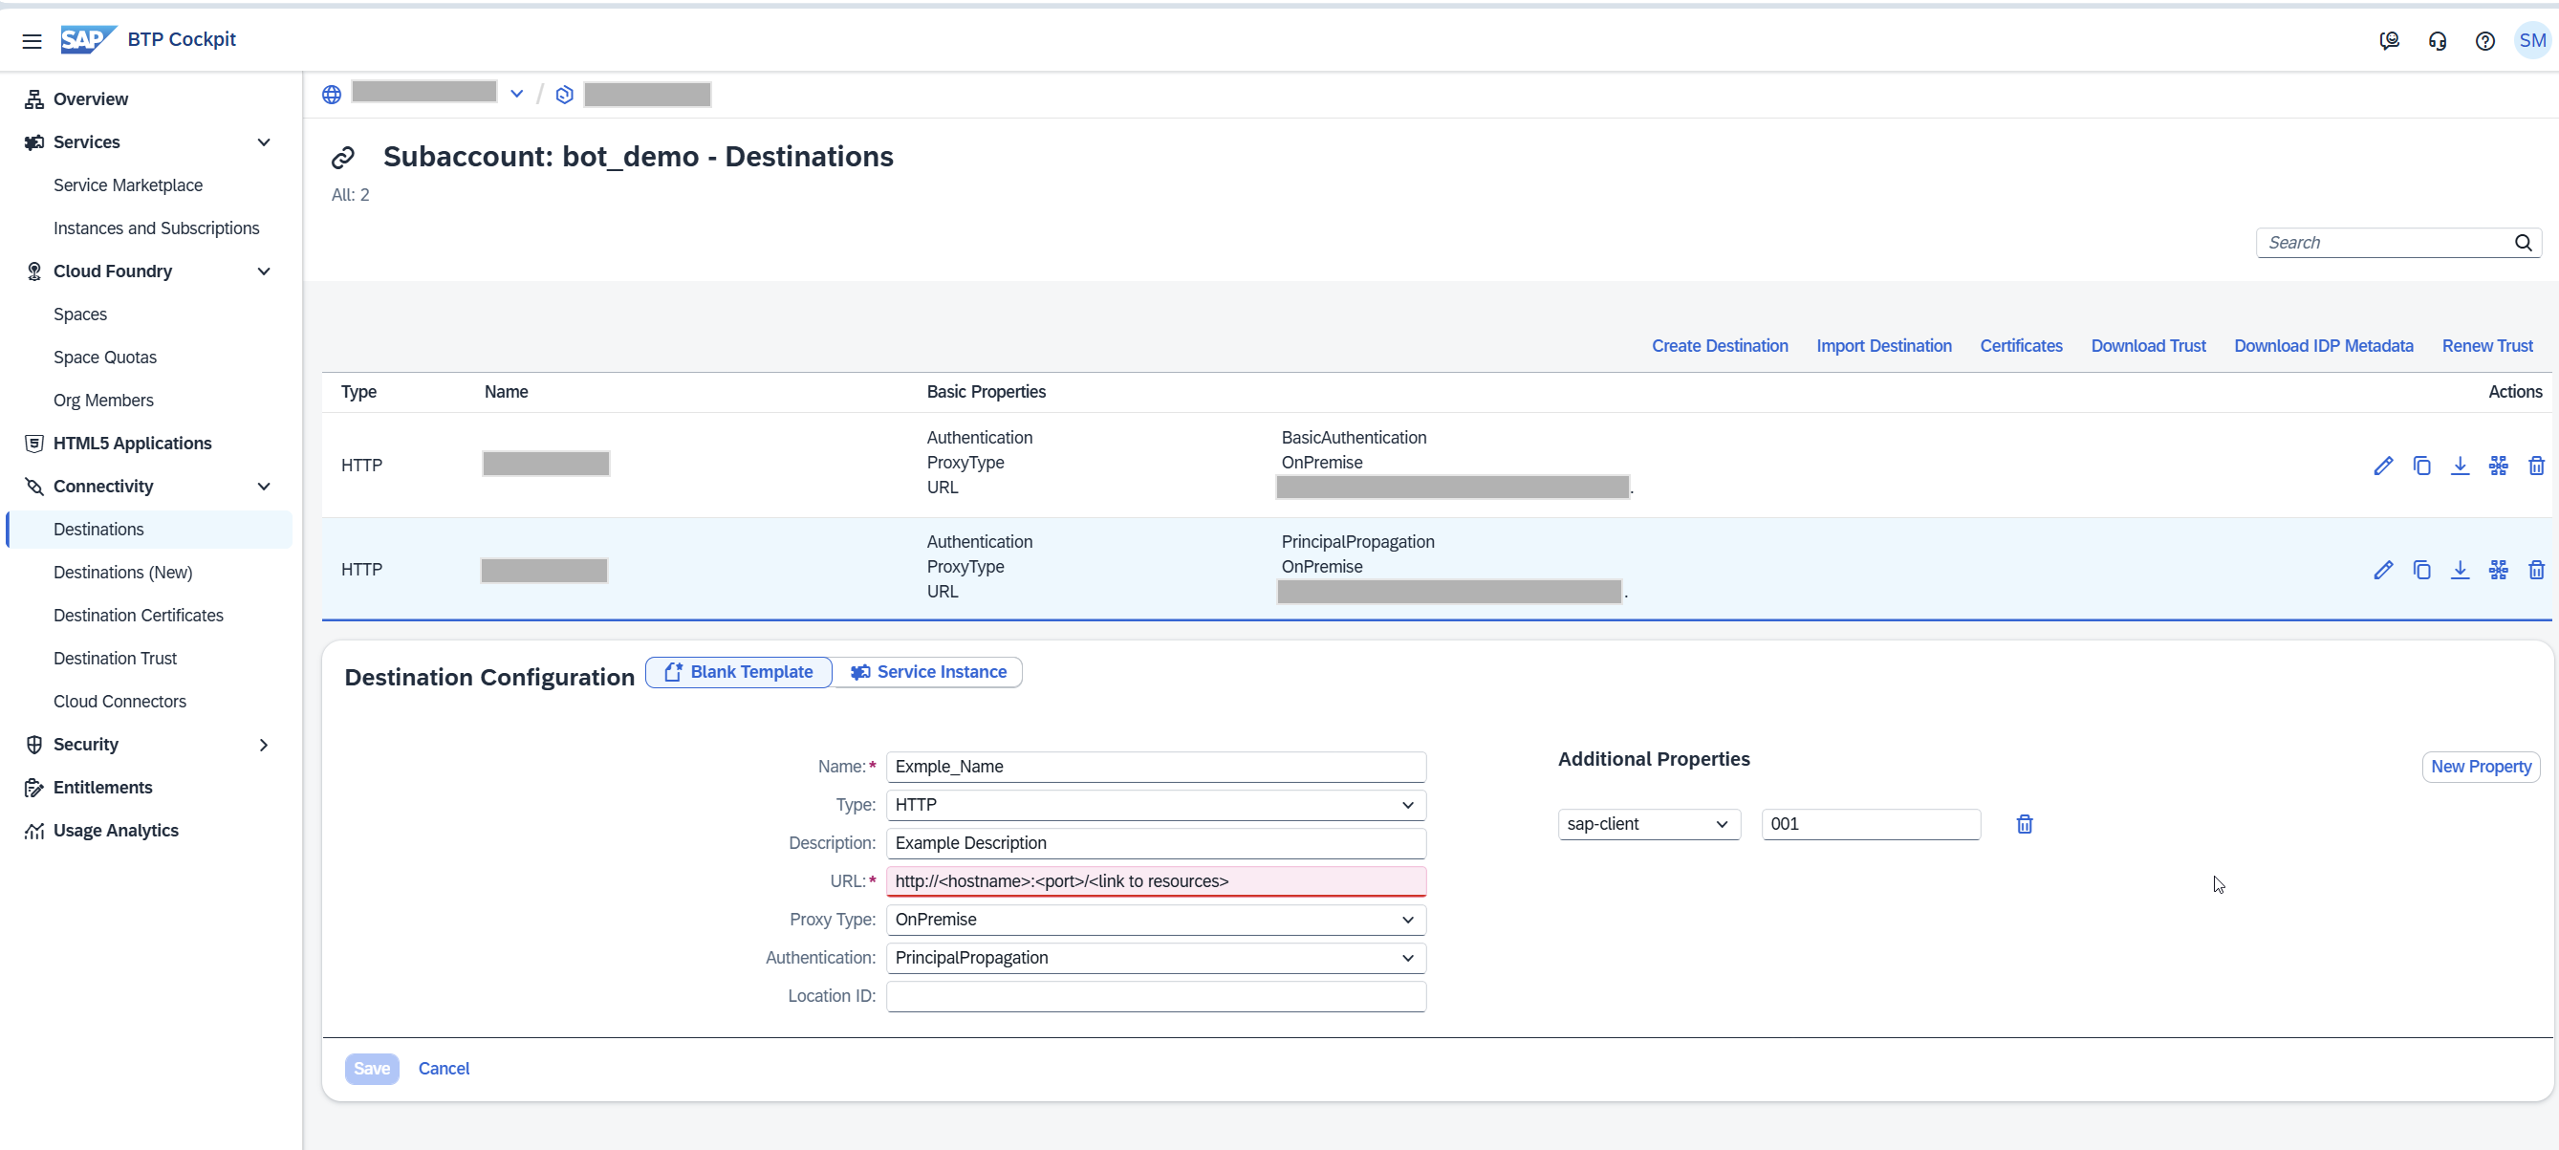Click Import Destination
The image size is (2559, 1150).
[1883, 346]
